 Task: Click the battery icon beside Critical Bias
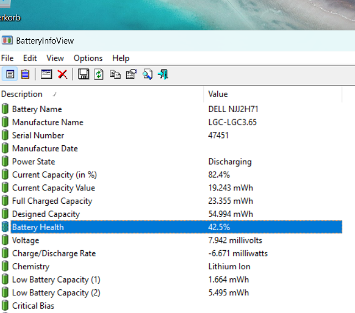pos(5,305)
